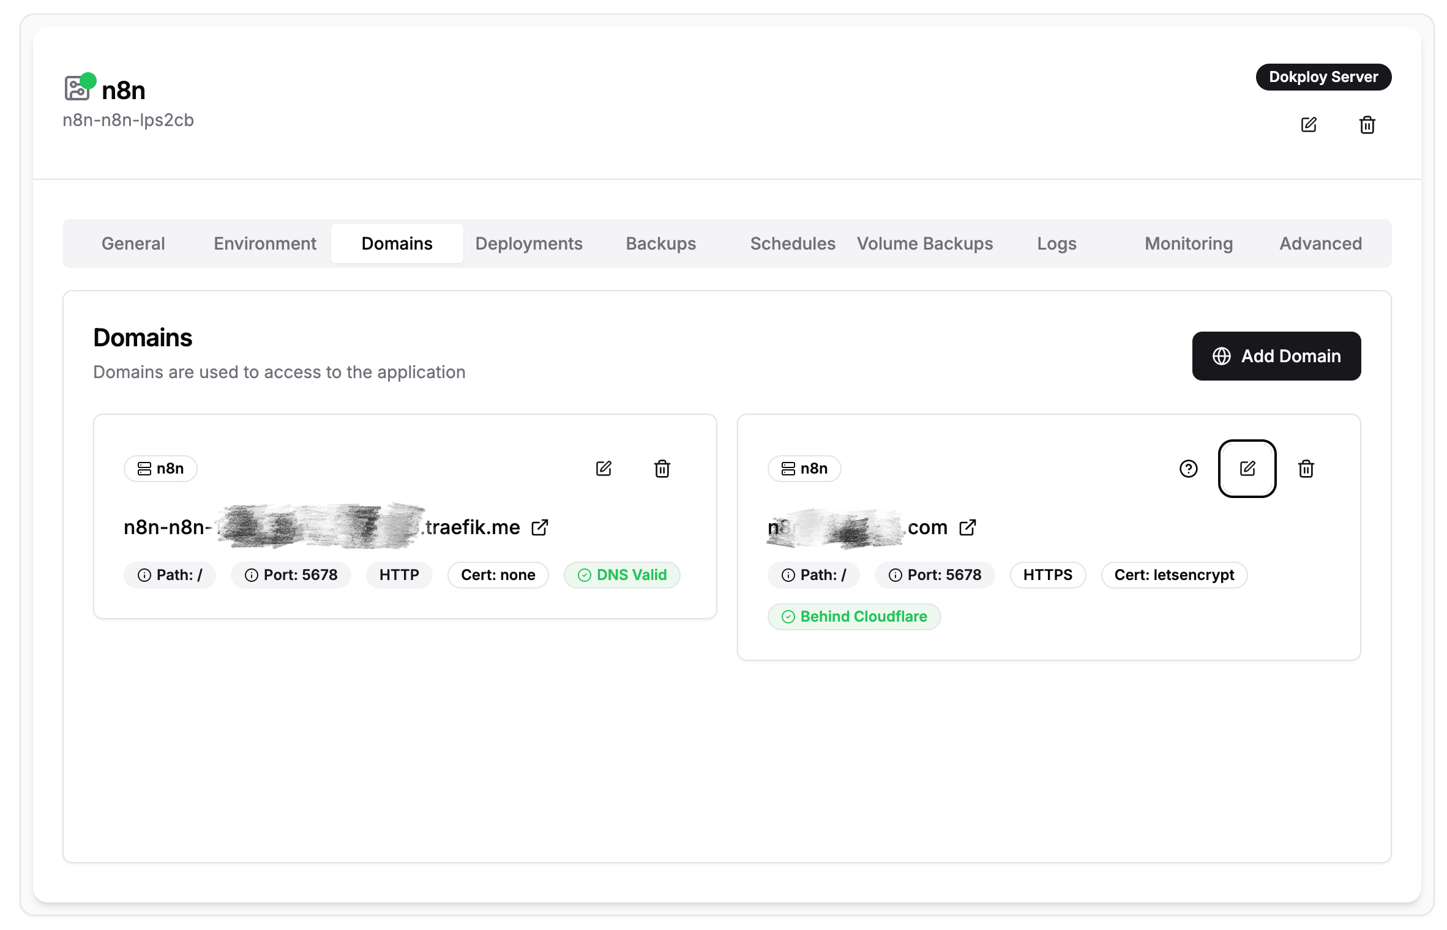Switch to the Schedules tab
The image size is (1447, 930).
point(793,244)
